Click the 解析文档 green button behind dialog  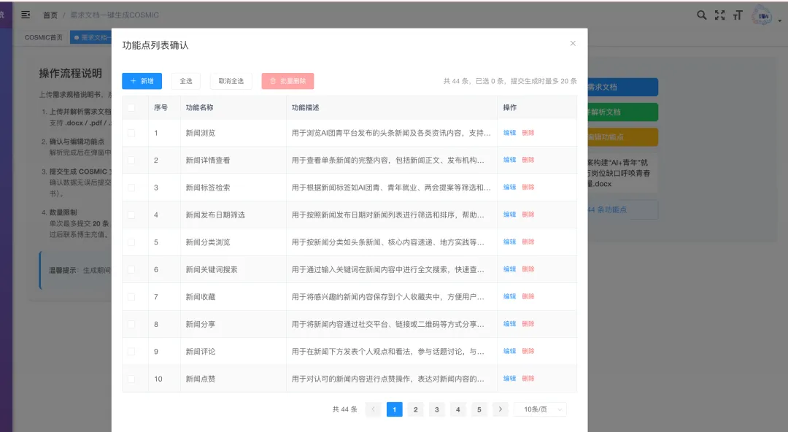pos(622,112)
